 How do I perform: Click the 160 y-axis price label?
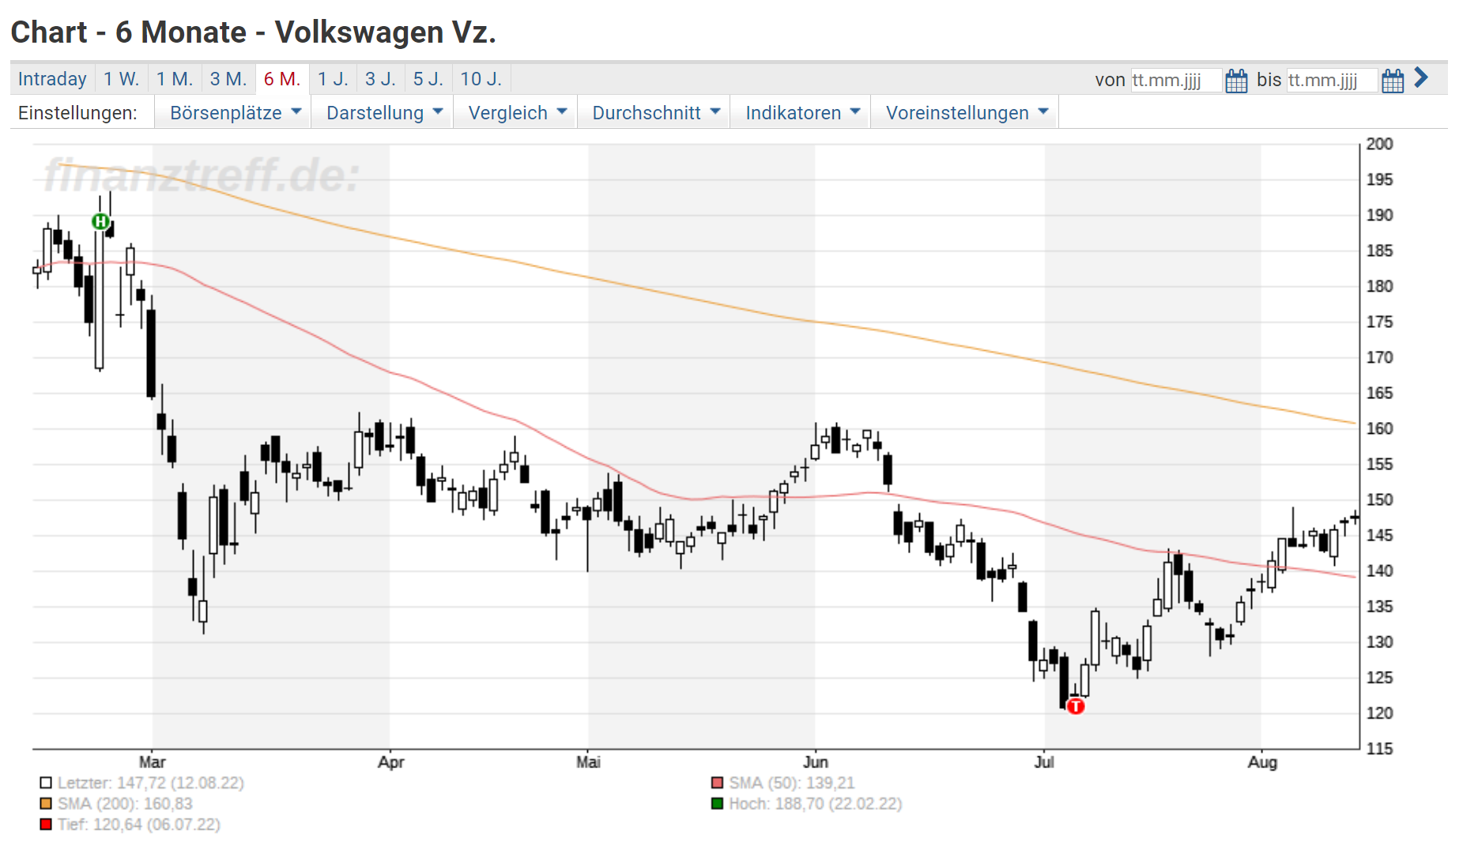point(1380,428)
